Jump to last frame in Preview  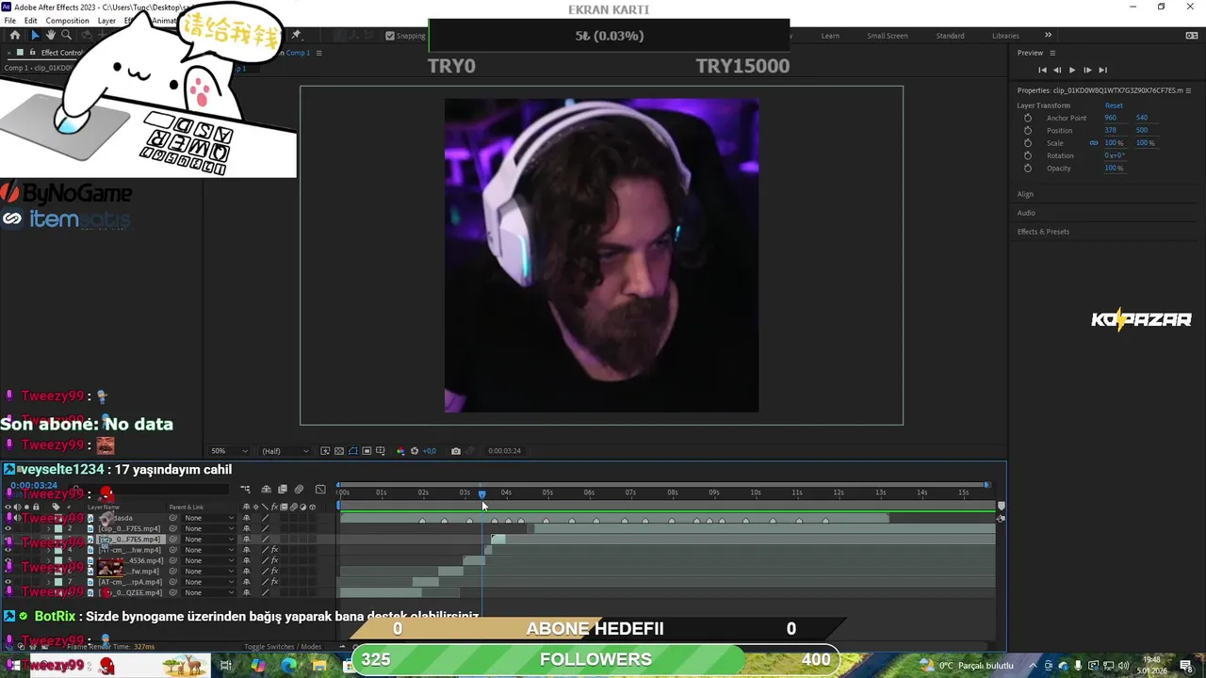pos(1102,70)
